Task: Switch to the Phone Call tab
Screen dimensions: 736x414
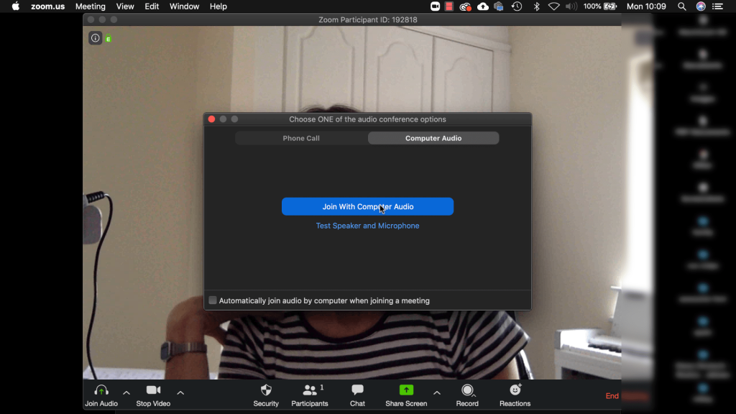Action: point(301,138)
